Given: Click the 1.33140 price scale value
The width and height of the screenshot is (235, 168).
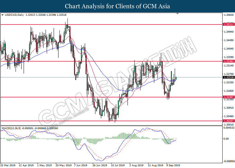Looking at the screenshot, I should [x=229, y=66].
